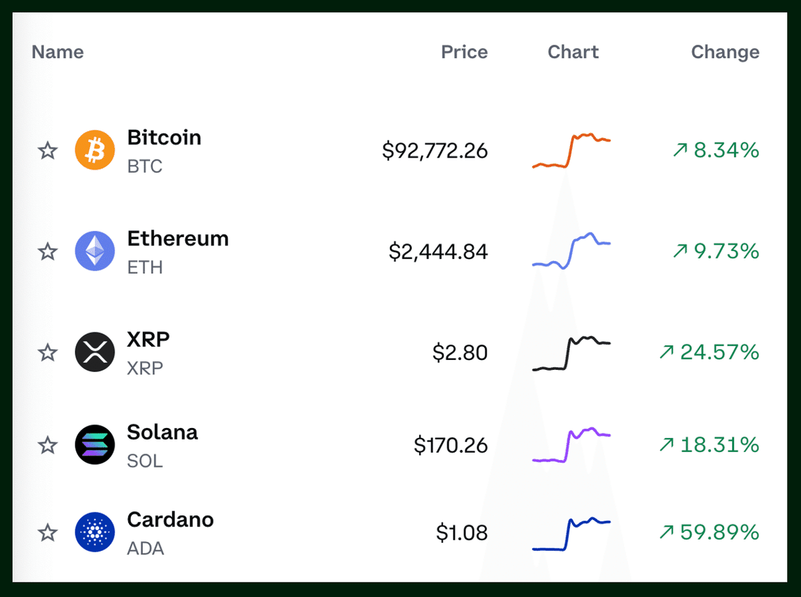Screen dimensions: 801x597
Task: Sort the list by Name column
Action: point(58,52)
